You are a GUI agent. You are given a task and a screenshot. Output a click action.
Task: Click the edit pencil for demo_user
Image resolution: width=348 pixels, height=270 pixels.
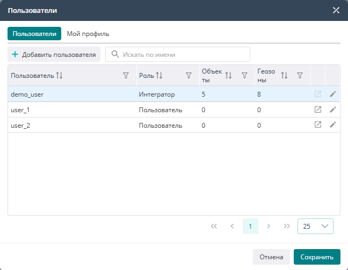[x=332, y=94]
